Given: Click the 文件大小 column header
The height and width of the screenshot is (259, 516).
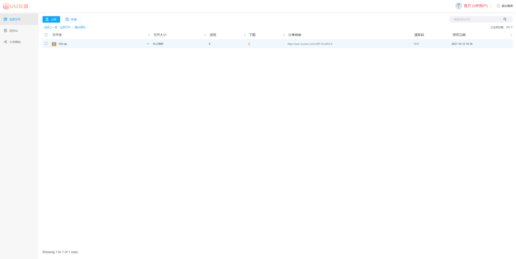Looking at the screenshot, I should click(160, 35).
